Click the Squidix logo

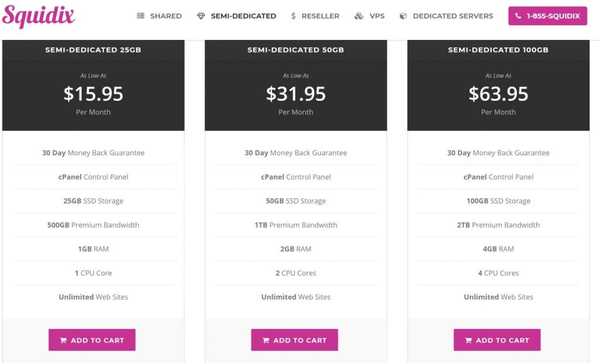[x=38, y=16]
